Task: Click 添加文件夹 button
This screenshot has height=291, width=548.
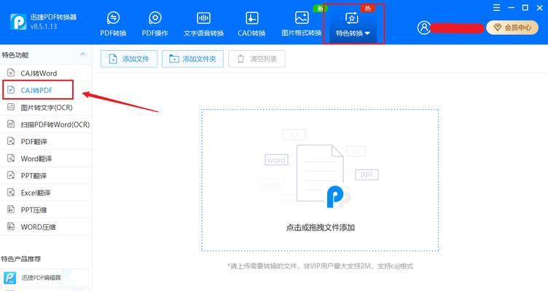Action: (x=192, y=59)
